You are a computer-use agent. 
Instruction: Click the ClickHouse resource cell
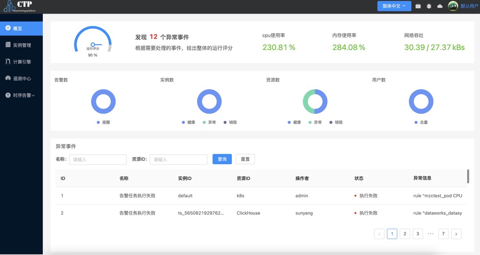click(248, 213)
